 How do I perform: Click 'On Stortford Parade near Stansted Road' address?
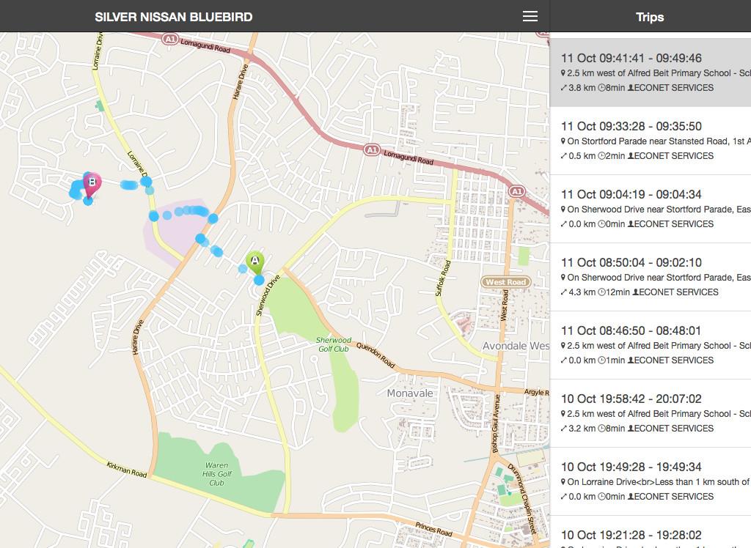pyautogui.click(x=648, y=141)
